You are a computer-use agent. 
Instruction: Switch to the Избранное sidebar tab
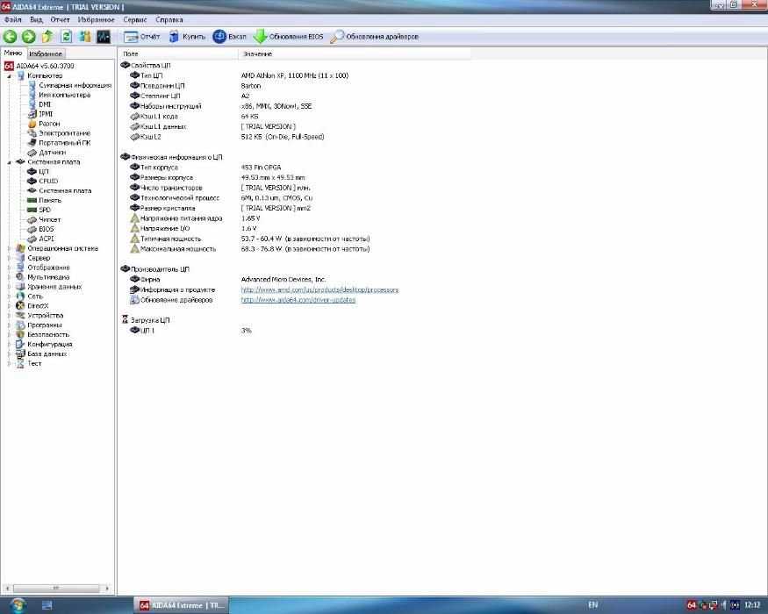46,54
